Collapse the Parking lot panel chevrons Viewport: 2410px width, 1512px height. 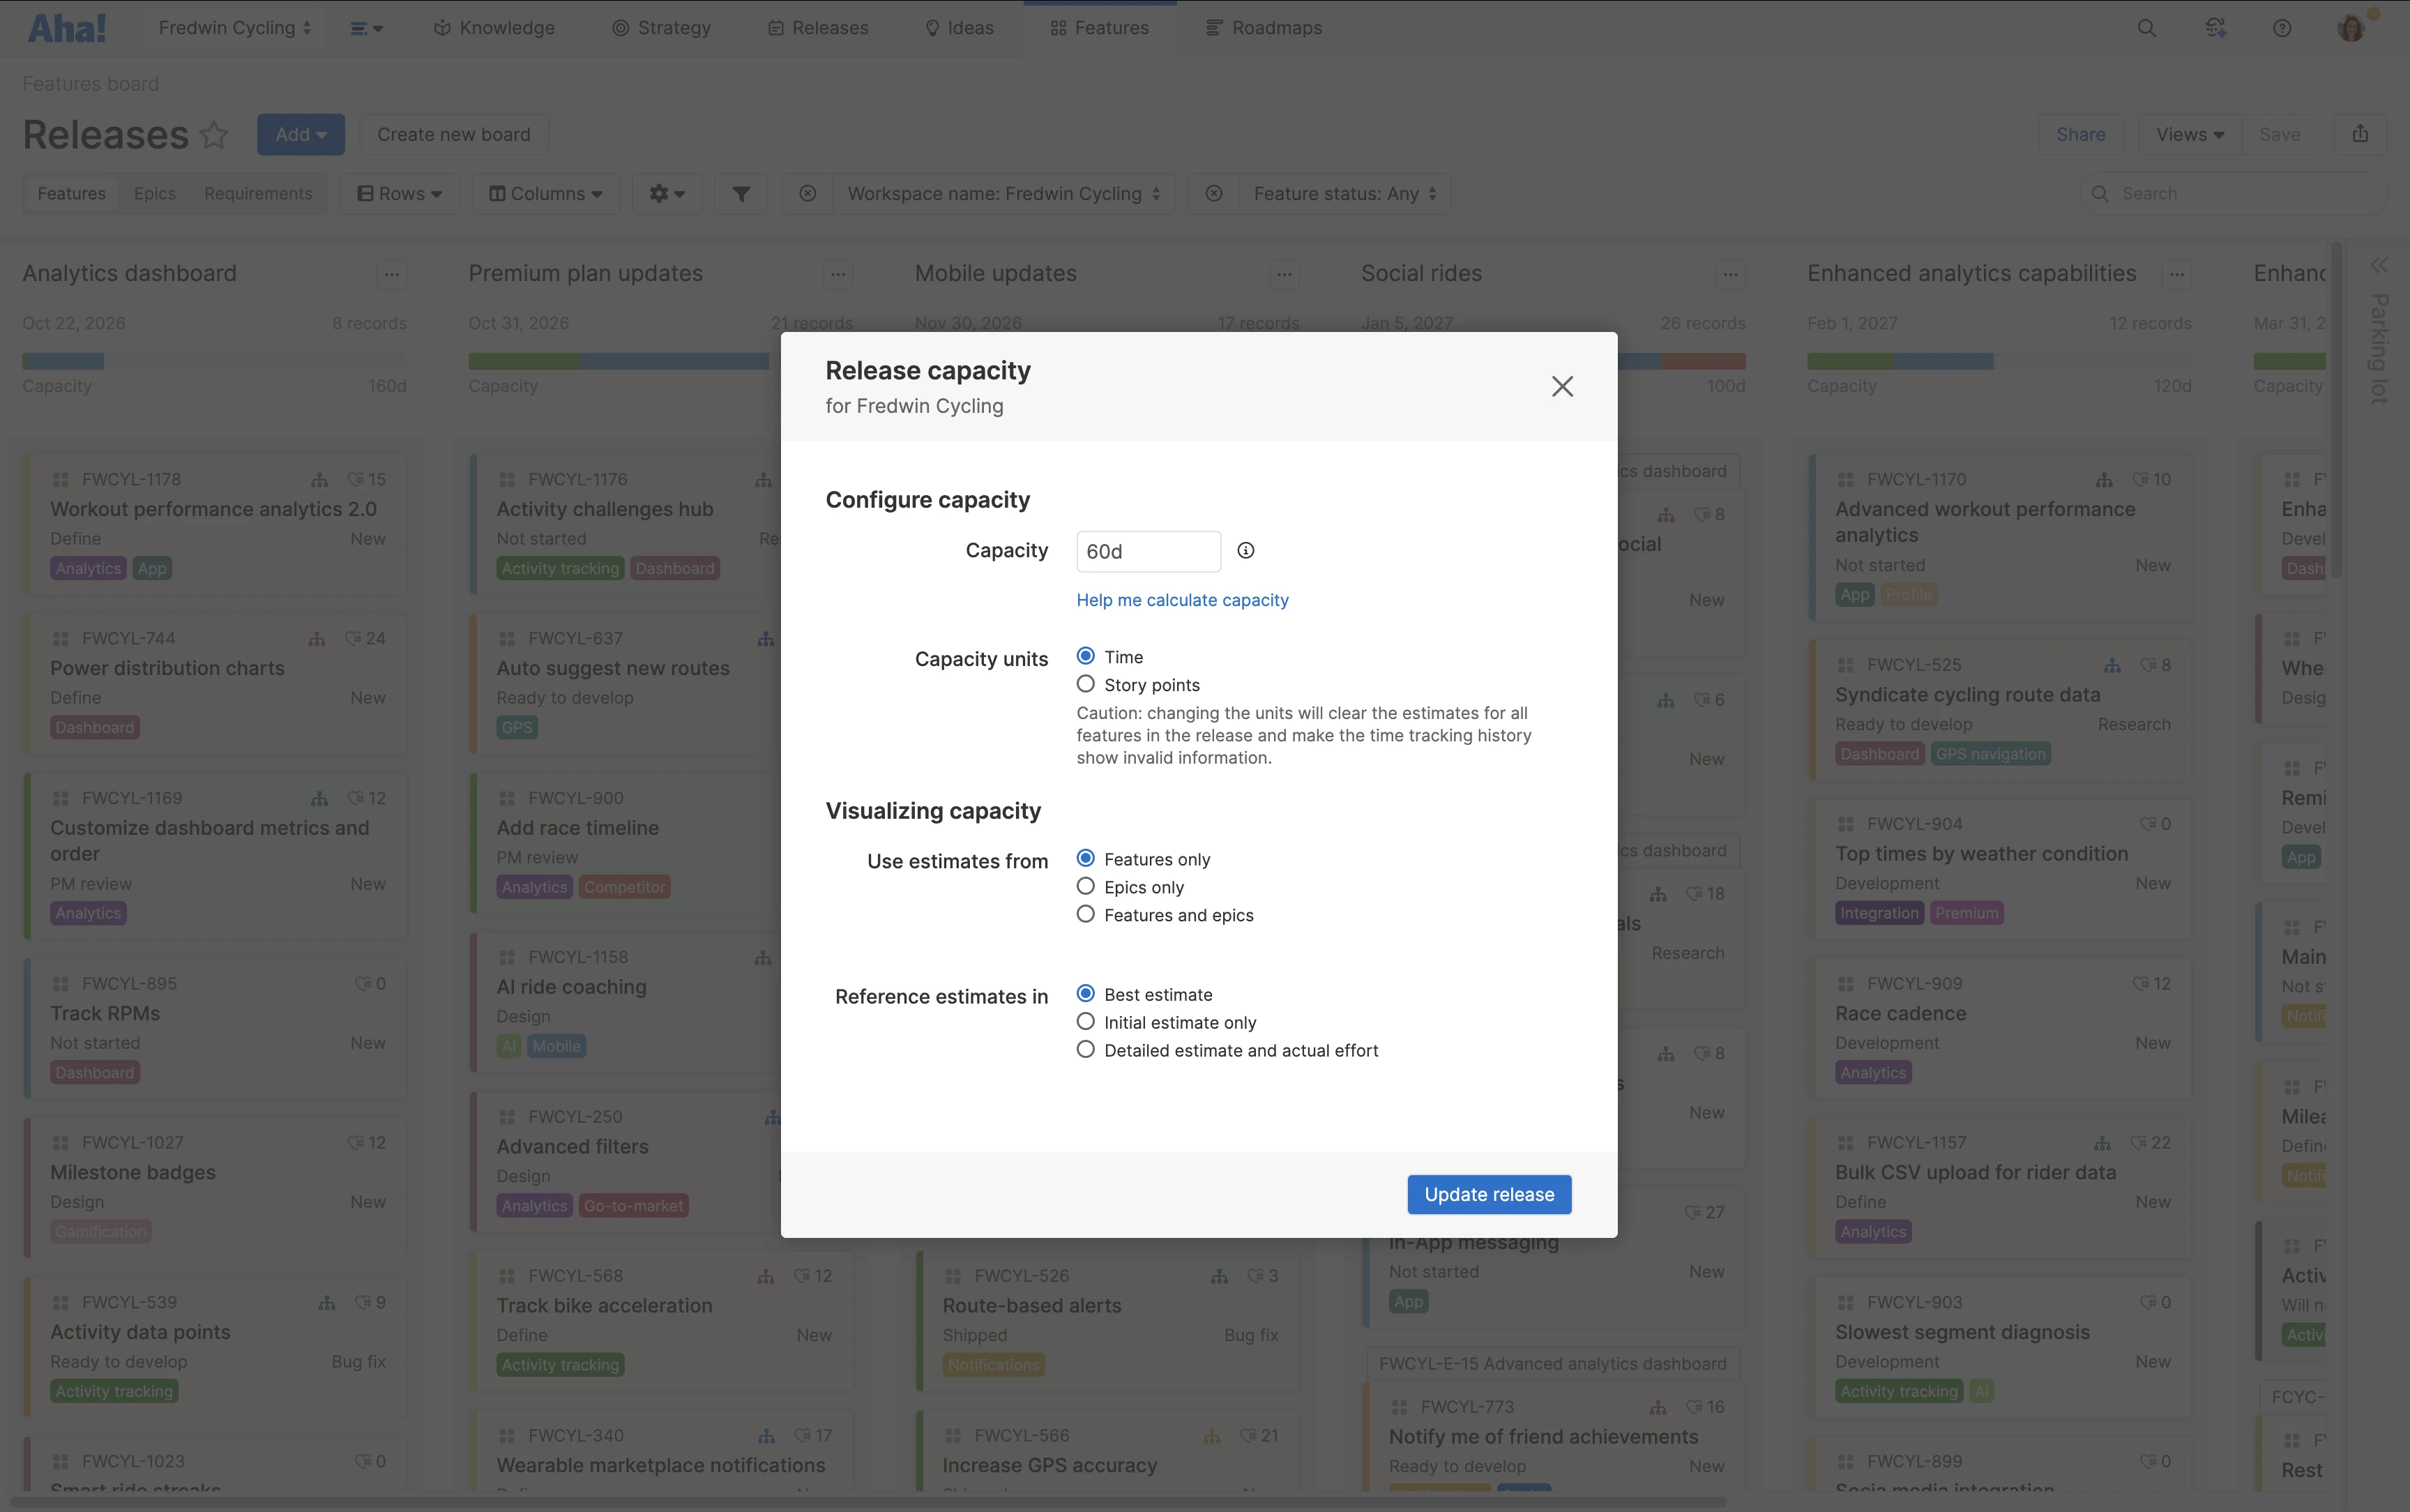2379,265
